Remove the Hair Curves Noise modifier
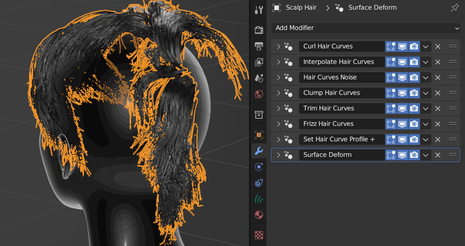465x246 pixels. coord(438,77)
